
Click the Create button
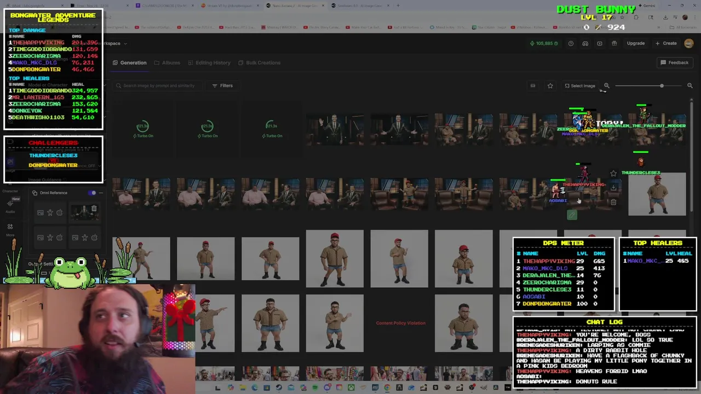point(666,43)
